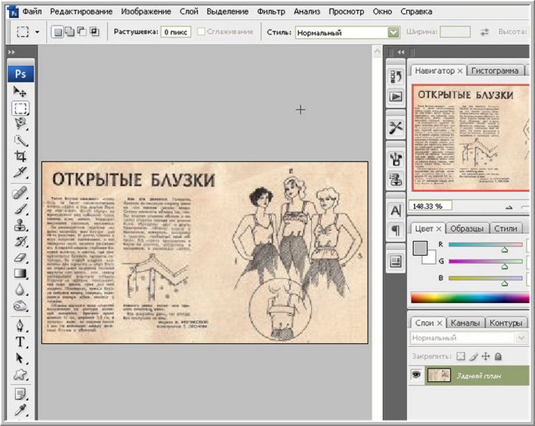Select the Crop tool
Viewport: 535px width, 426px height.
[21, 156]
